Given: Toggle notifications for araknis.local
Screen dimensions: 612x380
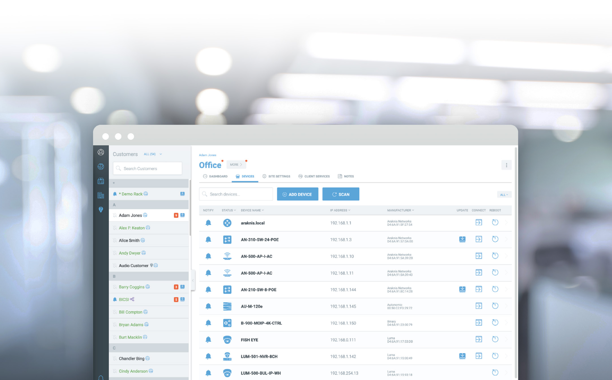Looking at the screenshot, I should (x=208, y=223).
